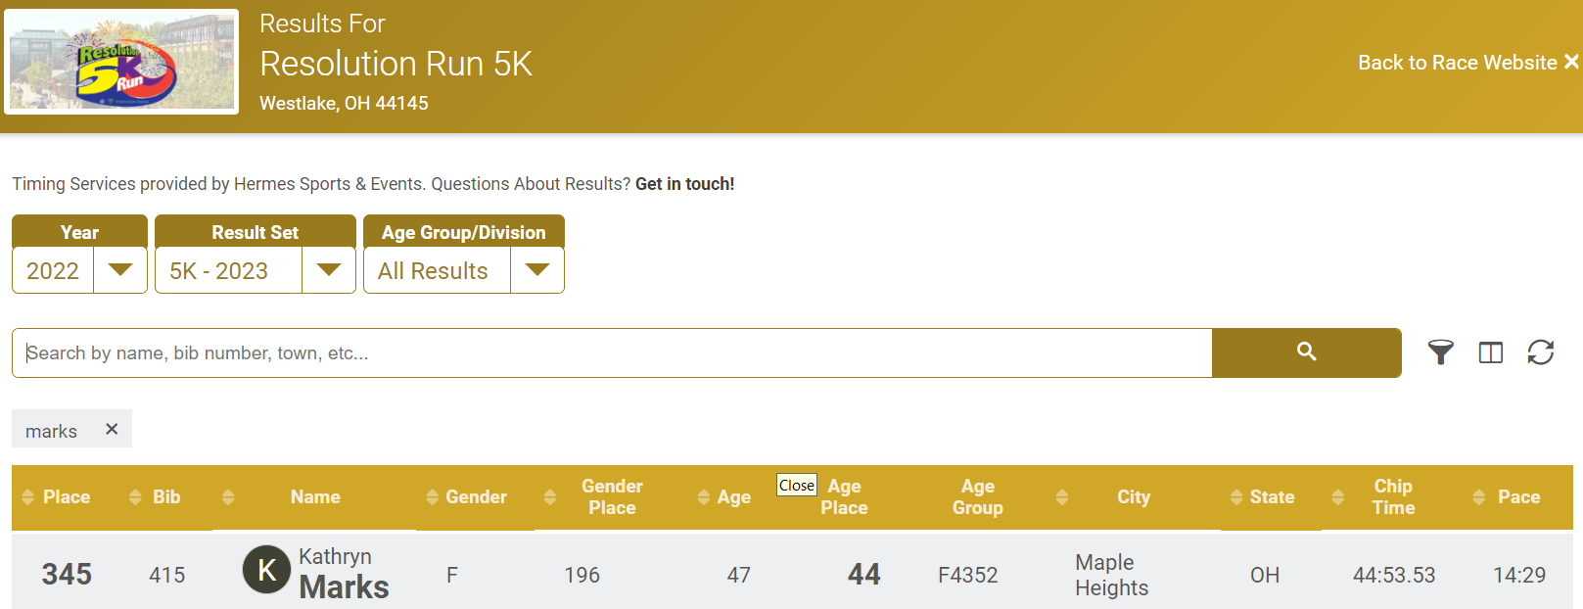Sort by Chip Time column header

1392,497
